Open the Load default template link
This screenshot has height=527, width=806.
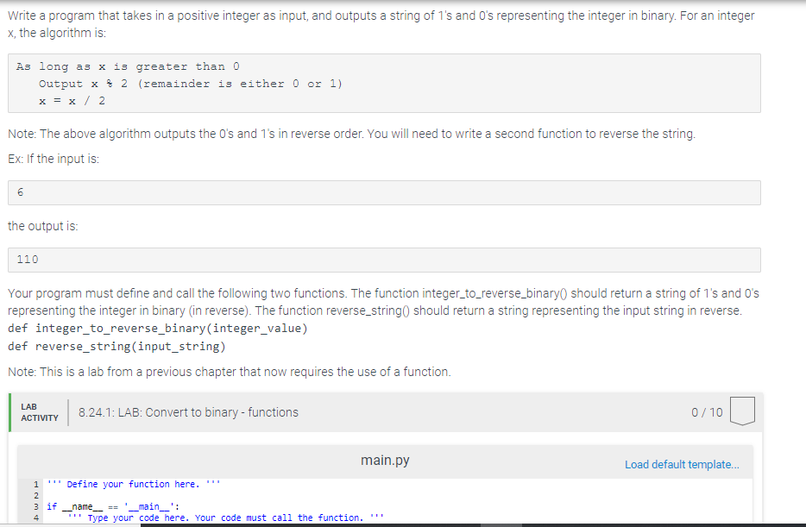[x=683, y=464]
